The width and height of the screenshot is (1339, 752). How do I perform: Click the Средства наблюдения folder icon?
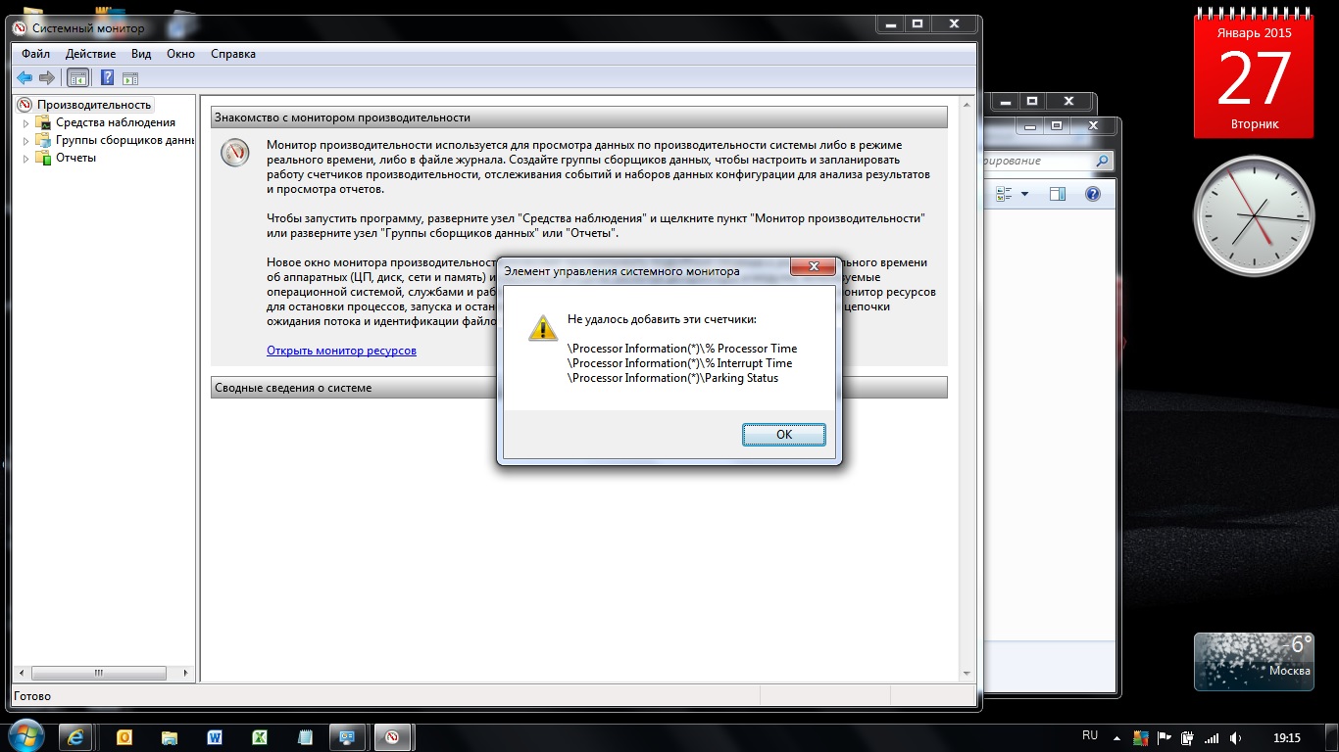click(42, 122)
